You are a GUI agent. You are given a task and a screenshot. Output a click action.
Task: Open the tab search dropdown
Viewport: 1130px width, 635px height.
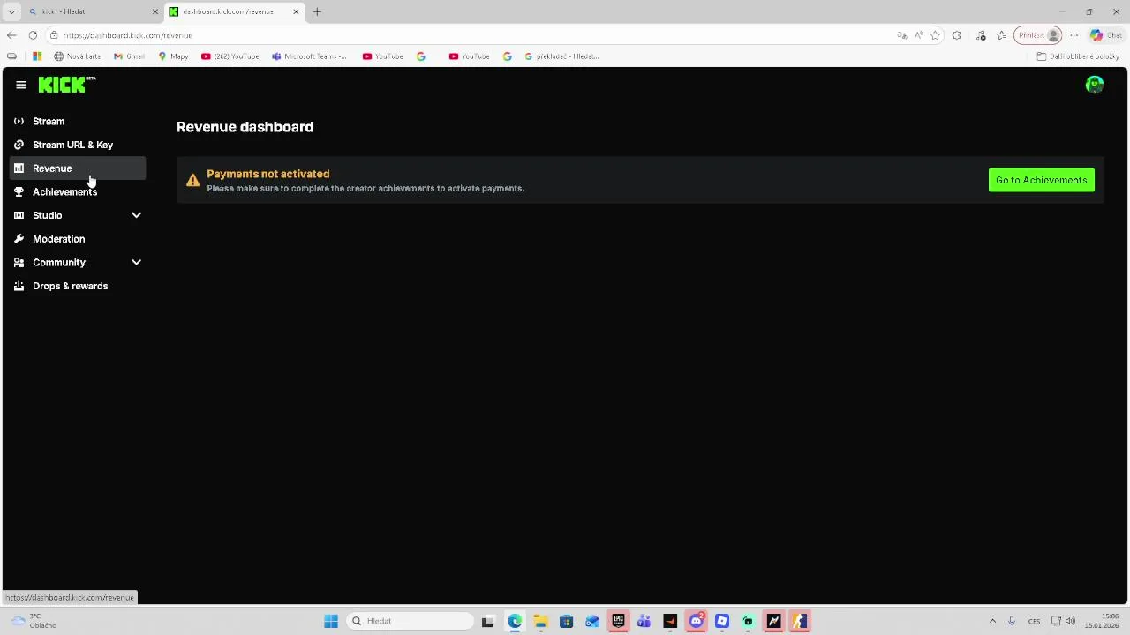pyautogui.click(x=11, y=11)
